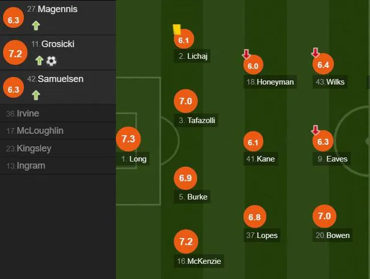Viewport: 370px width, 279px height.
Task: Click Lopes's 6.8 rating circle
Action: click(x=254, y=216)
